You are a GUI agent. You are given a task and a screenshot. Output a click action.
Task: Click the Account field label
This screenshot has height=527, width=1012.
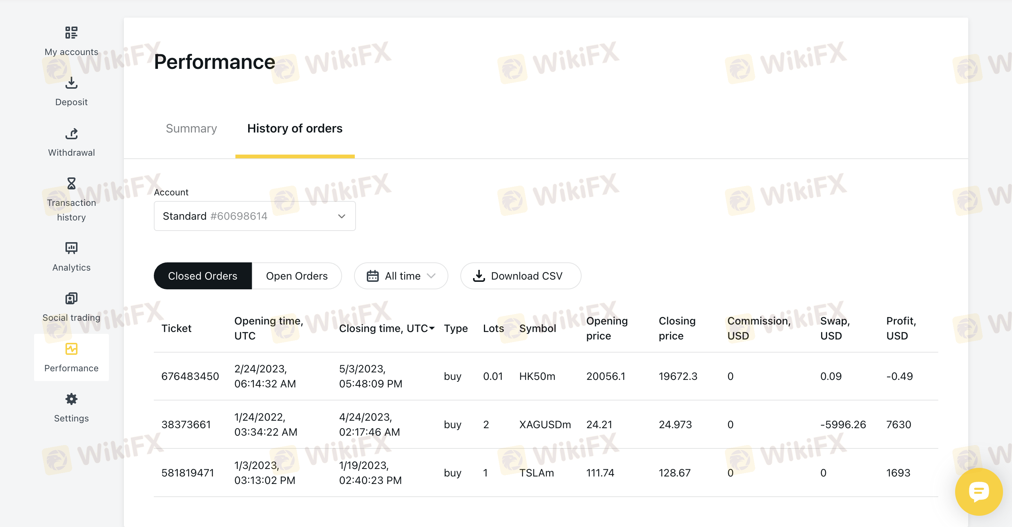pos(171,192)
